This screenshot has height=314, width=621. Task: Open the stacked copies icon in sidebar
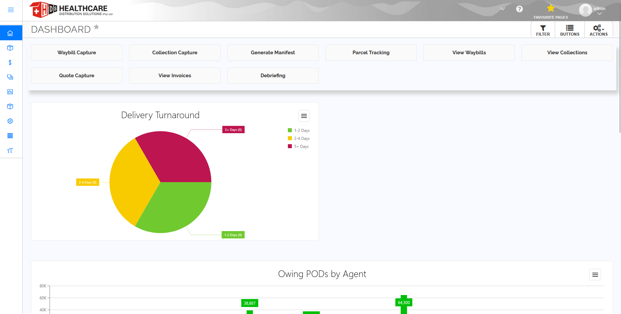(10, 77)
